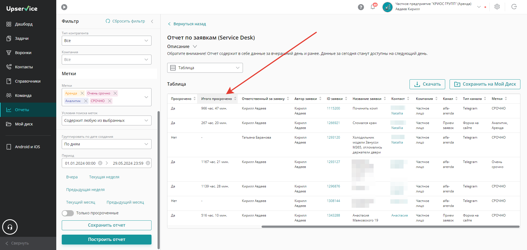Open Тип контрагента dropdown

click(106, 41)
